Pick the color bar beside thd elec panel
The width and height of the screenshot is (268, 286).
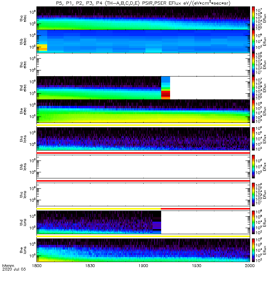point(253,88)
